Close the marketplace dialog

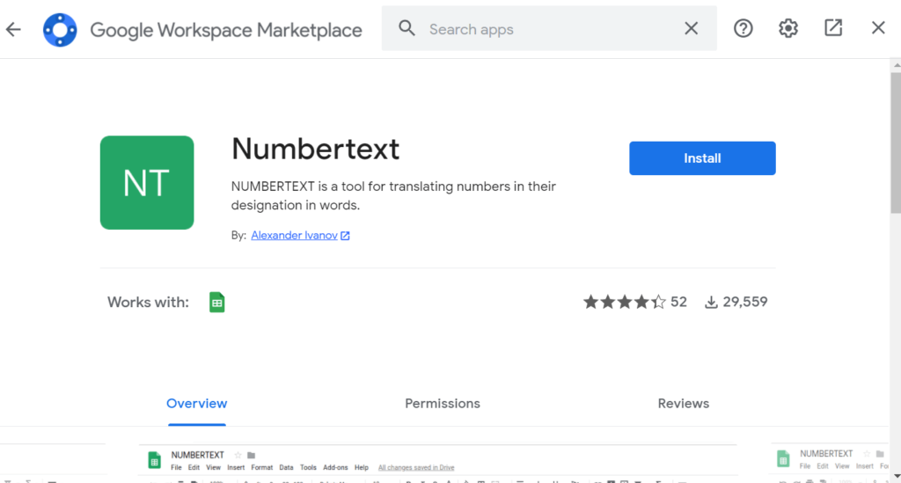click(x=878, y=27)
